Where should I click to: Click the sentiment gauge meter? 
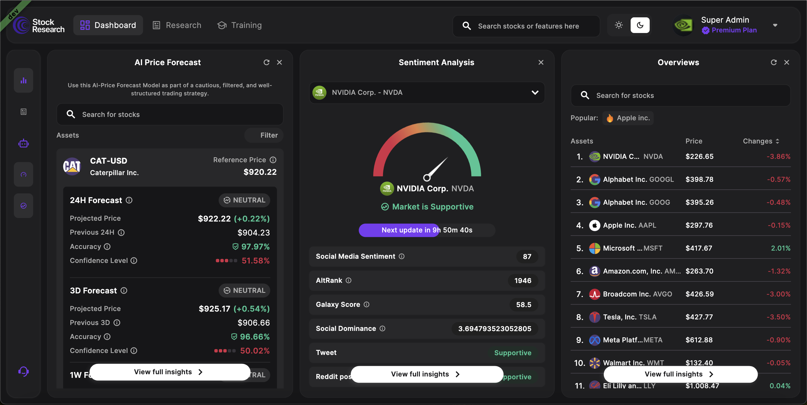[x=427, y=152]
